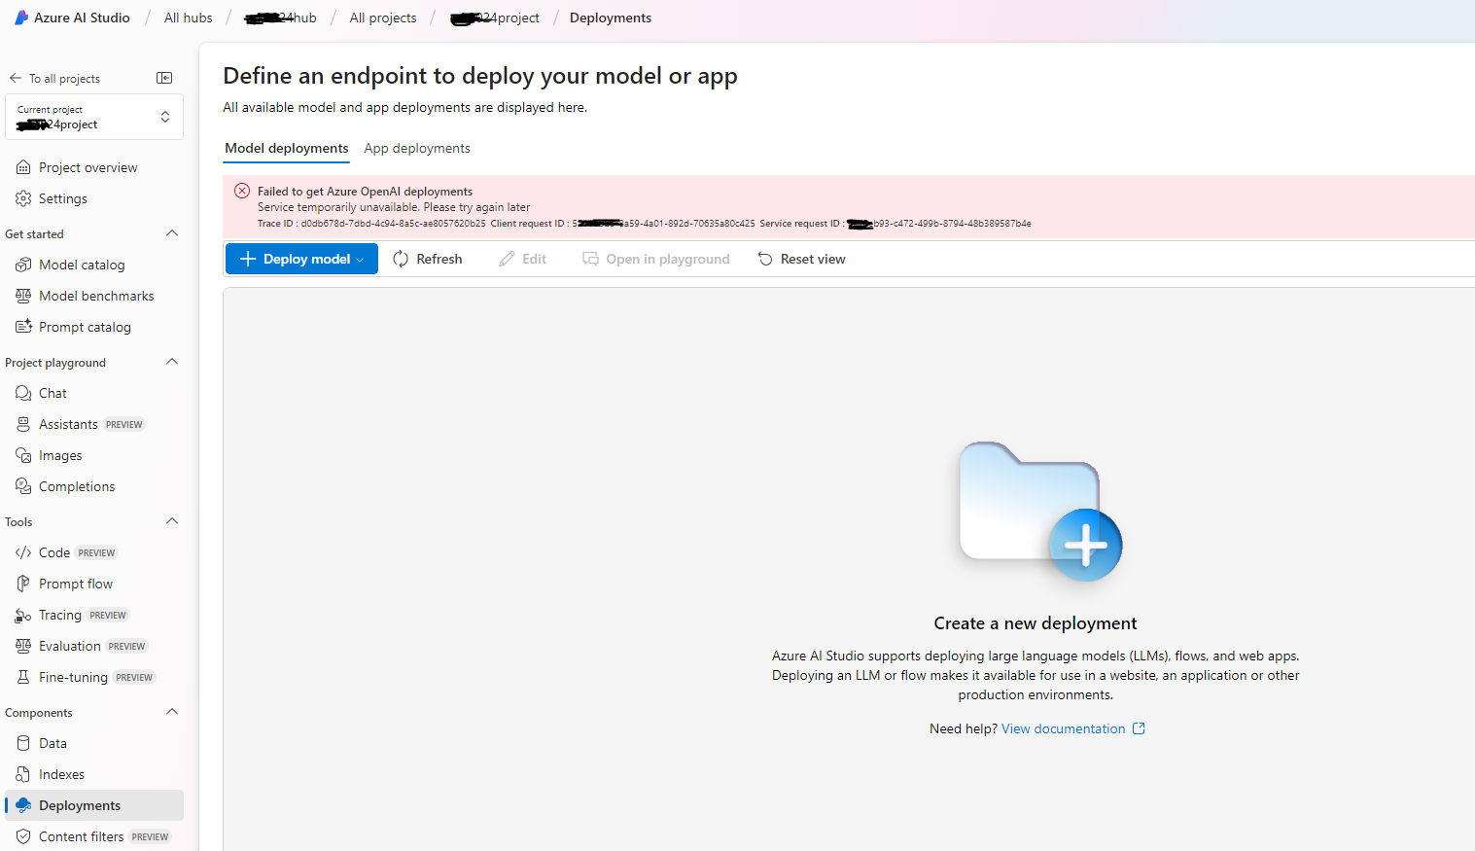Screen dimensions: 1475x851
Task: Collapse the Components section
Action: click(x=172, y=712)
